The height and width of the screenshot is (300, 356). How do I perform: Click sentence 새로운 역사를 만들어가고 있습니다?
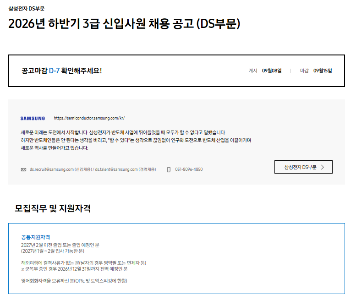[55, 148]
